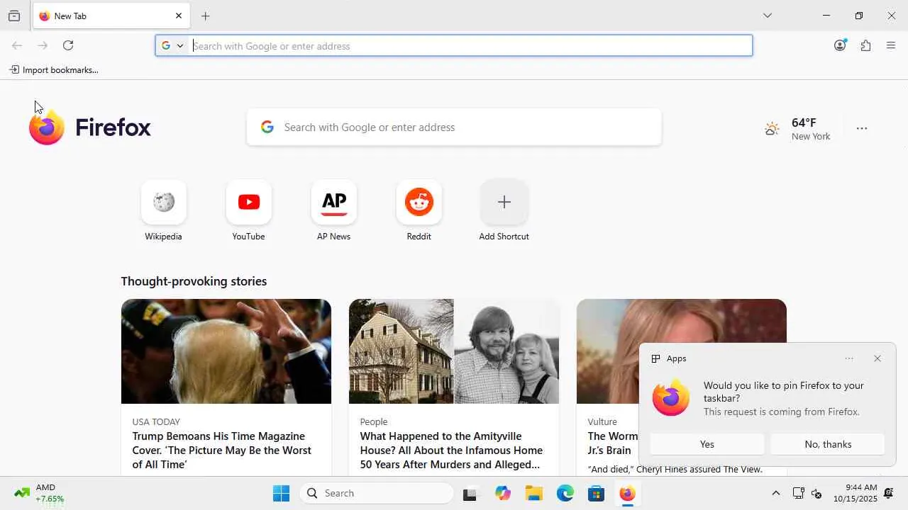This screenshot has height=510, width=908.
Task: Open the Extensions puzzle icon
Action: 865,45
